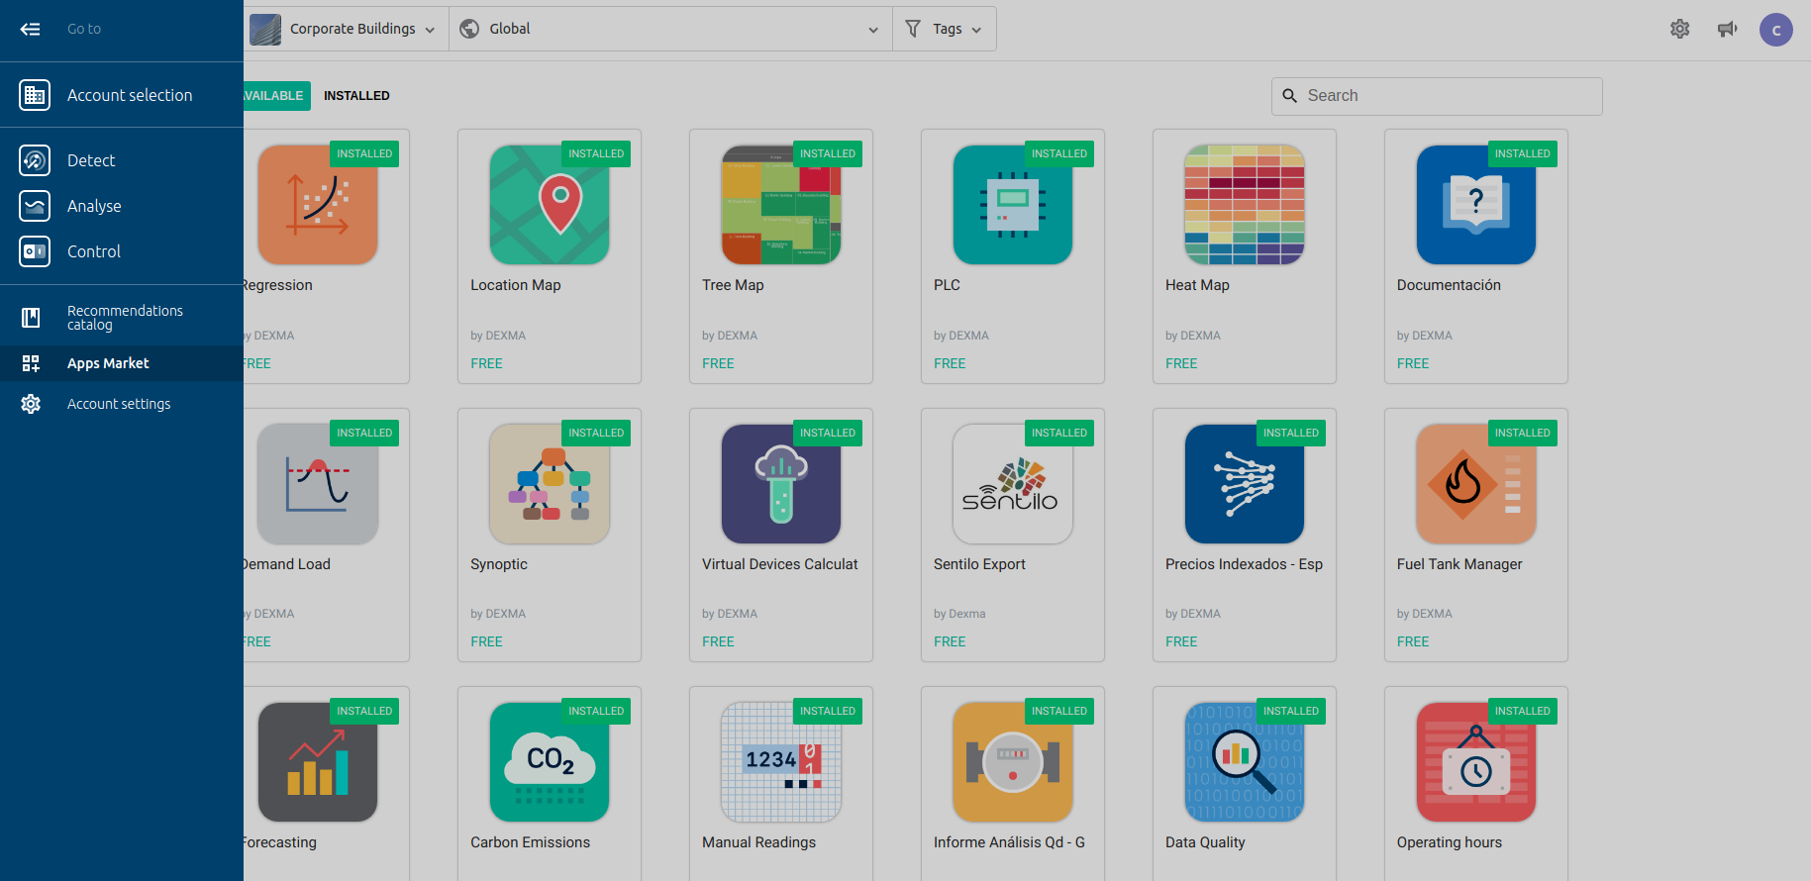The image size is (1811, 881).
Task: Open the Location Map app icon
Action: pyautogui.click(x=550, y=205)
